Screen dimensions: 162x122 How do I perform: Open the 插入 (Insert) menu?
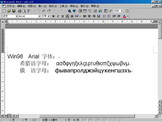tap(42, 6)
